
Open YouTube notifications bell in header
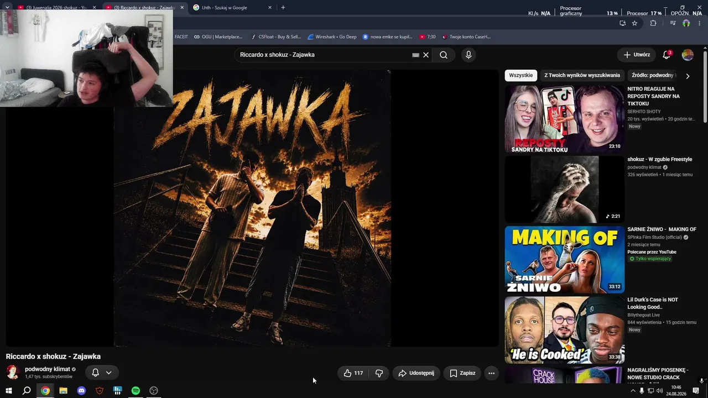(667, 55)
